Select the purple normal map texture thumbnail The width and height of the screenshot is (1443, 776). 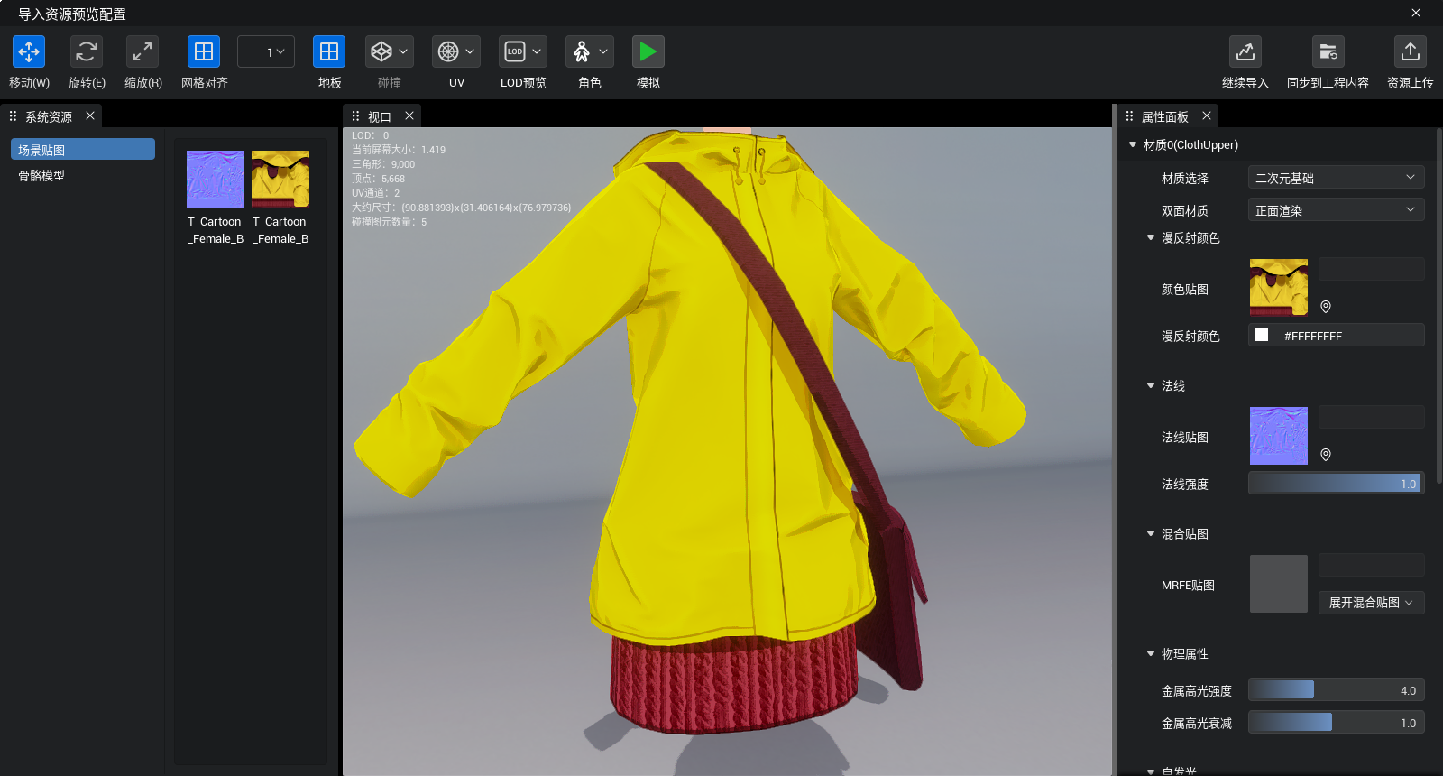[x=216, y=180]
